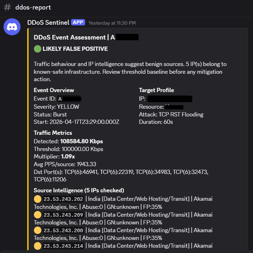Select the 23.53.243.200 IP code block
253x253 pixels.
[64, 230]
